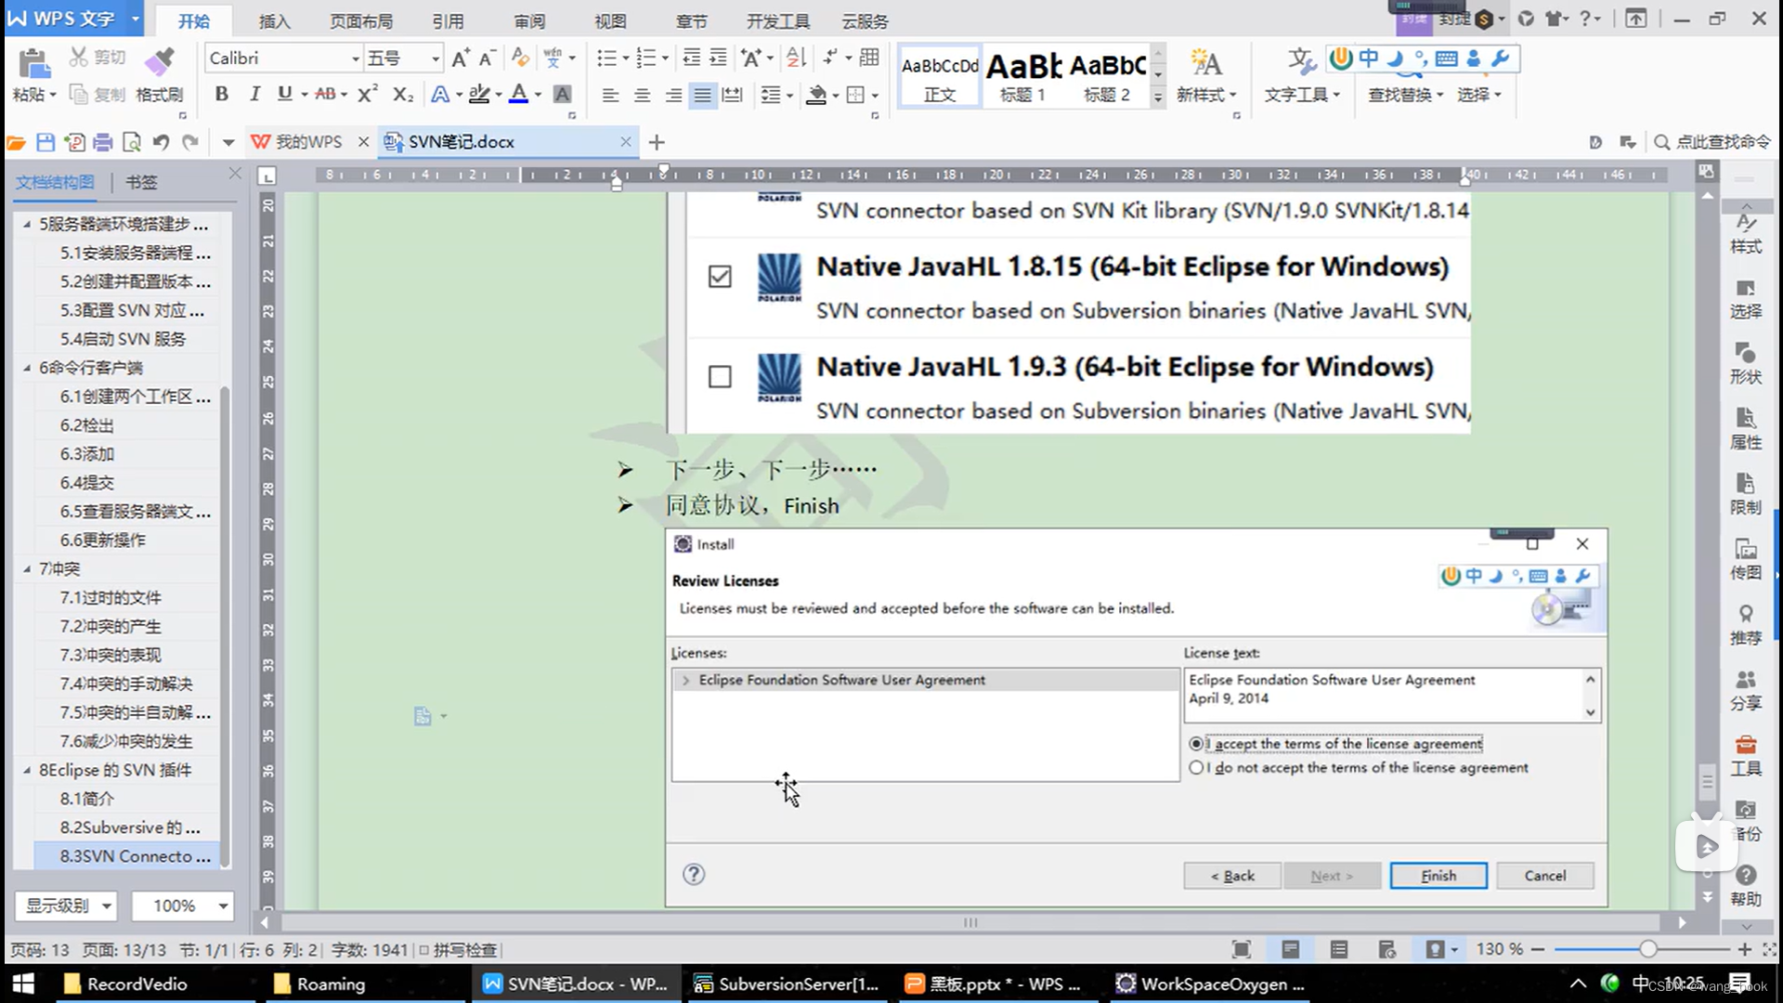
Task: Switch to 我的WPS document tab
Action: pyautogui.click(x=309, y=142)
